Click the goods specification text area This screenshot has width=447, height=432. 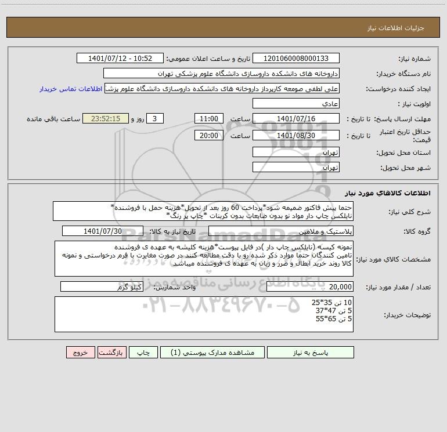point(204,259)
